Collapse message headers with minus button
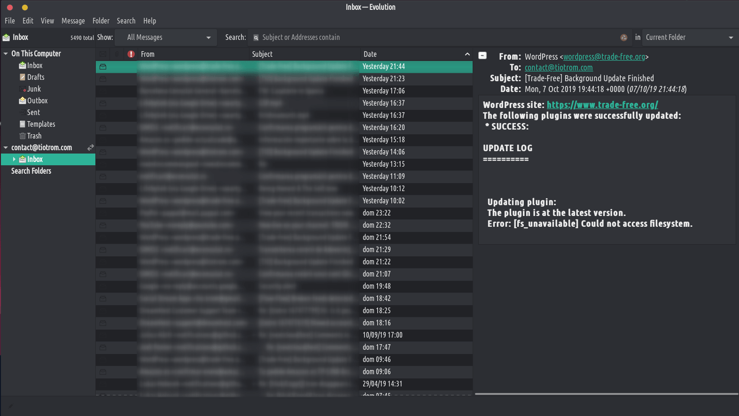Screen dimensions: 739x416 coord(482,56)
